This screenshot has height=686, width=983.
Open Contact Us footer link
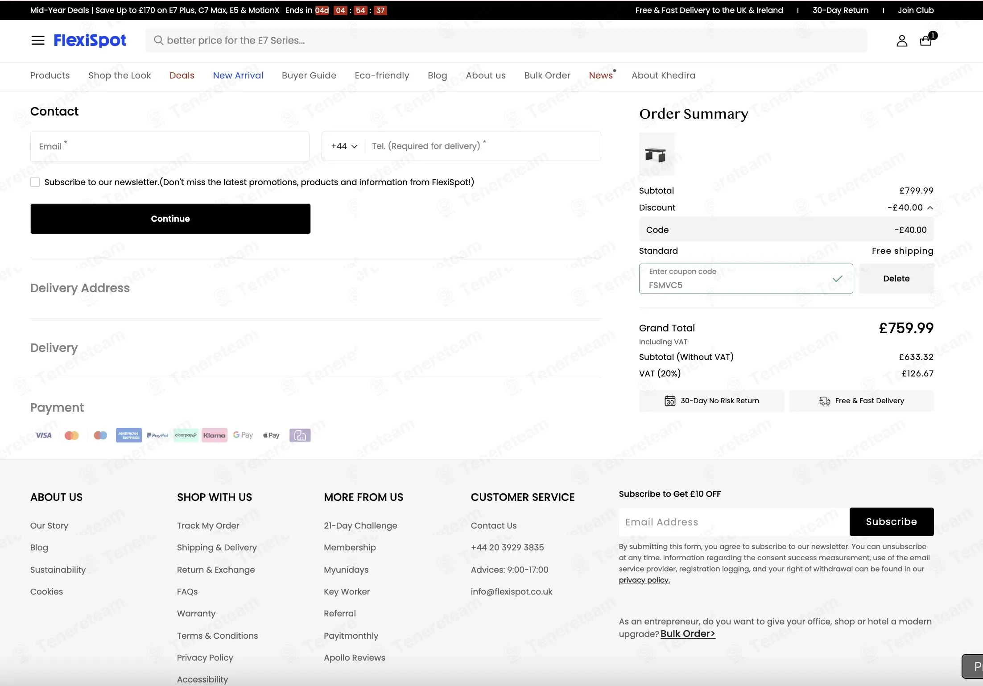pos(493,526)
